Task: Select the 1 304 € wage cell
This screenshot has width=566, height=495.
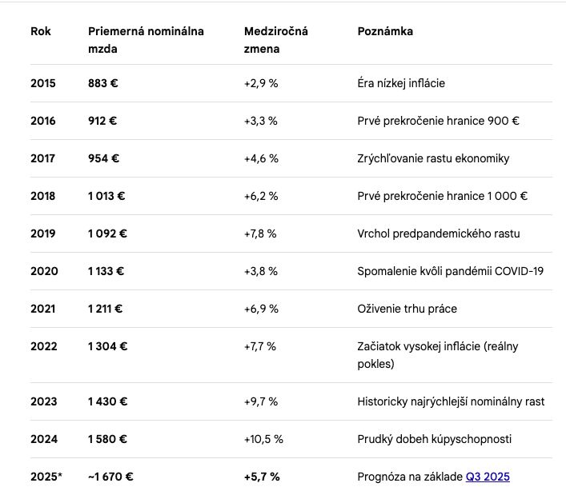Action: [x=108, y=346]
